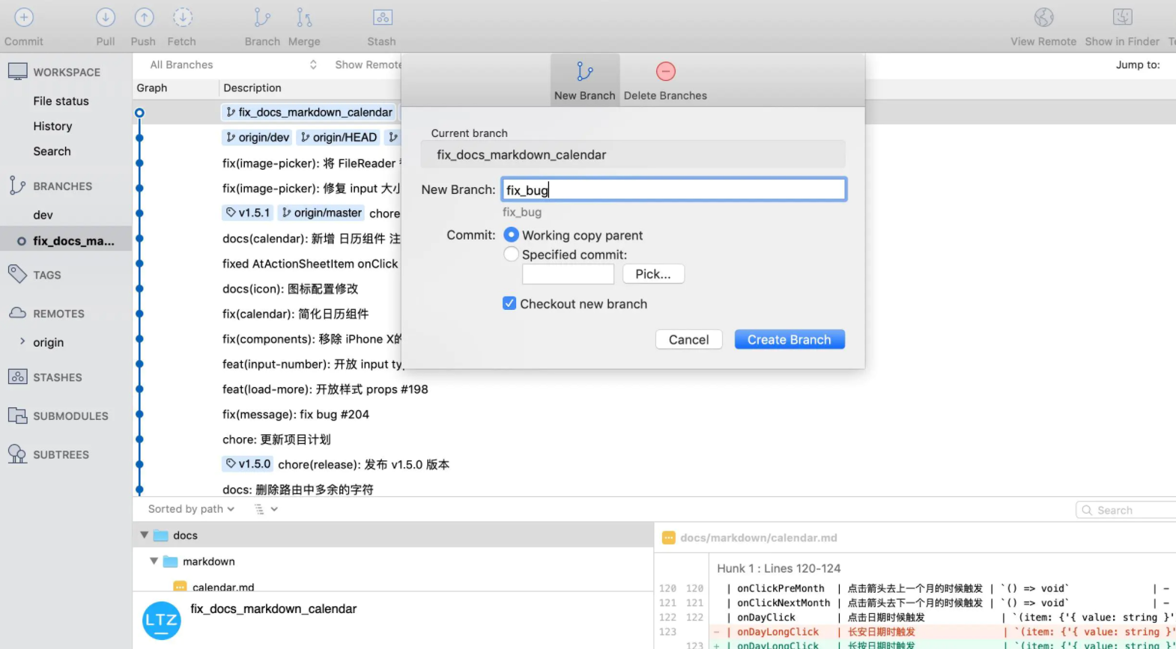1176x649 pixels.
Task: Open File status in sidebar
Action: (61, 101)
